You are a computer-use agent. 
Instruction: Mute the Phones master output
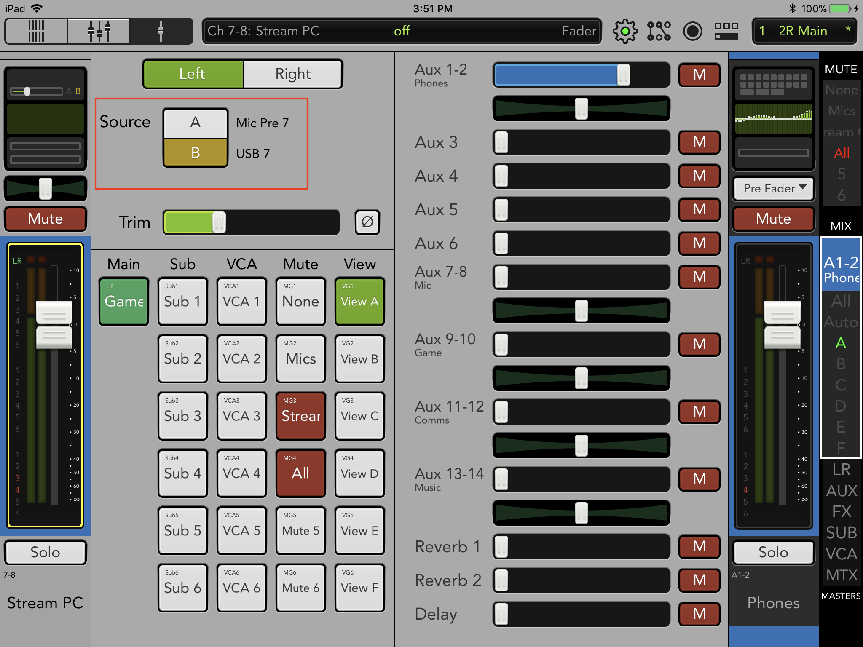pyautogui.click(x=773, y=219)
